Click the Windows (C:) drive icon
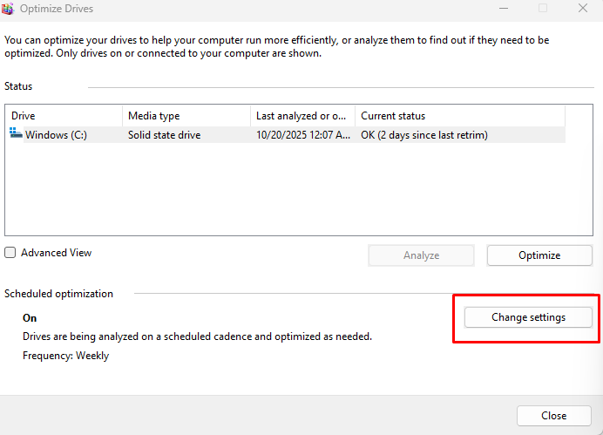The width and height of the screenshot is (603, 435). 16,134
